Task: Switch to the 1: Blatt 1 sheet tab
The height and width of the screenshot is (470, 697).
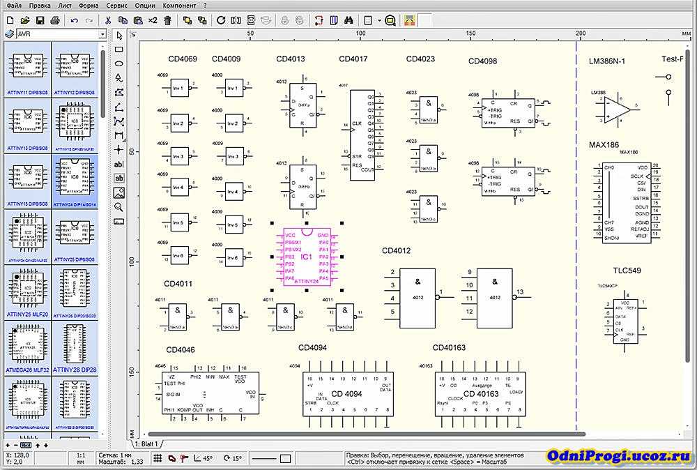Action: click(x=146, y=444)
